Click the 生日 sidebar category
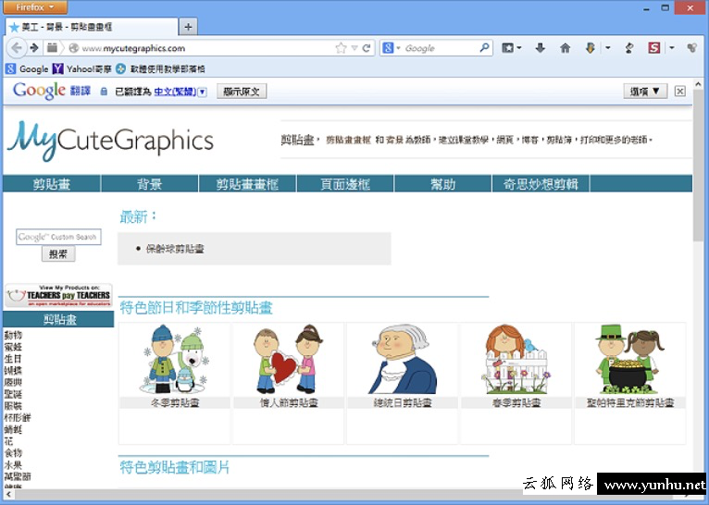709x505 pixels. point(13,359)
